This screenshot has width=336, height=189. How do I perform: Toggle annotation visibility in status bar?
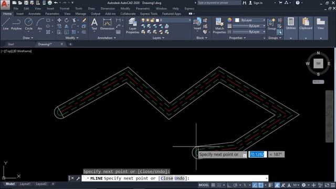pyautogui.click(x=277, y=185)
